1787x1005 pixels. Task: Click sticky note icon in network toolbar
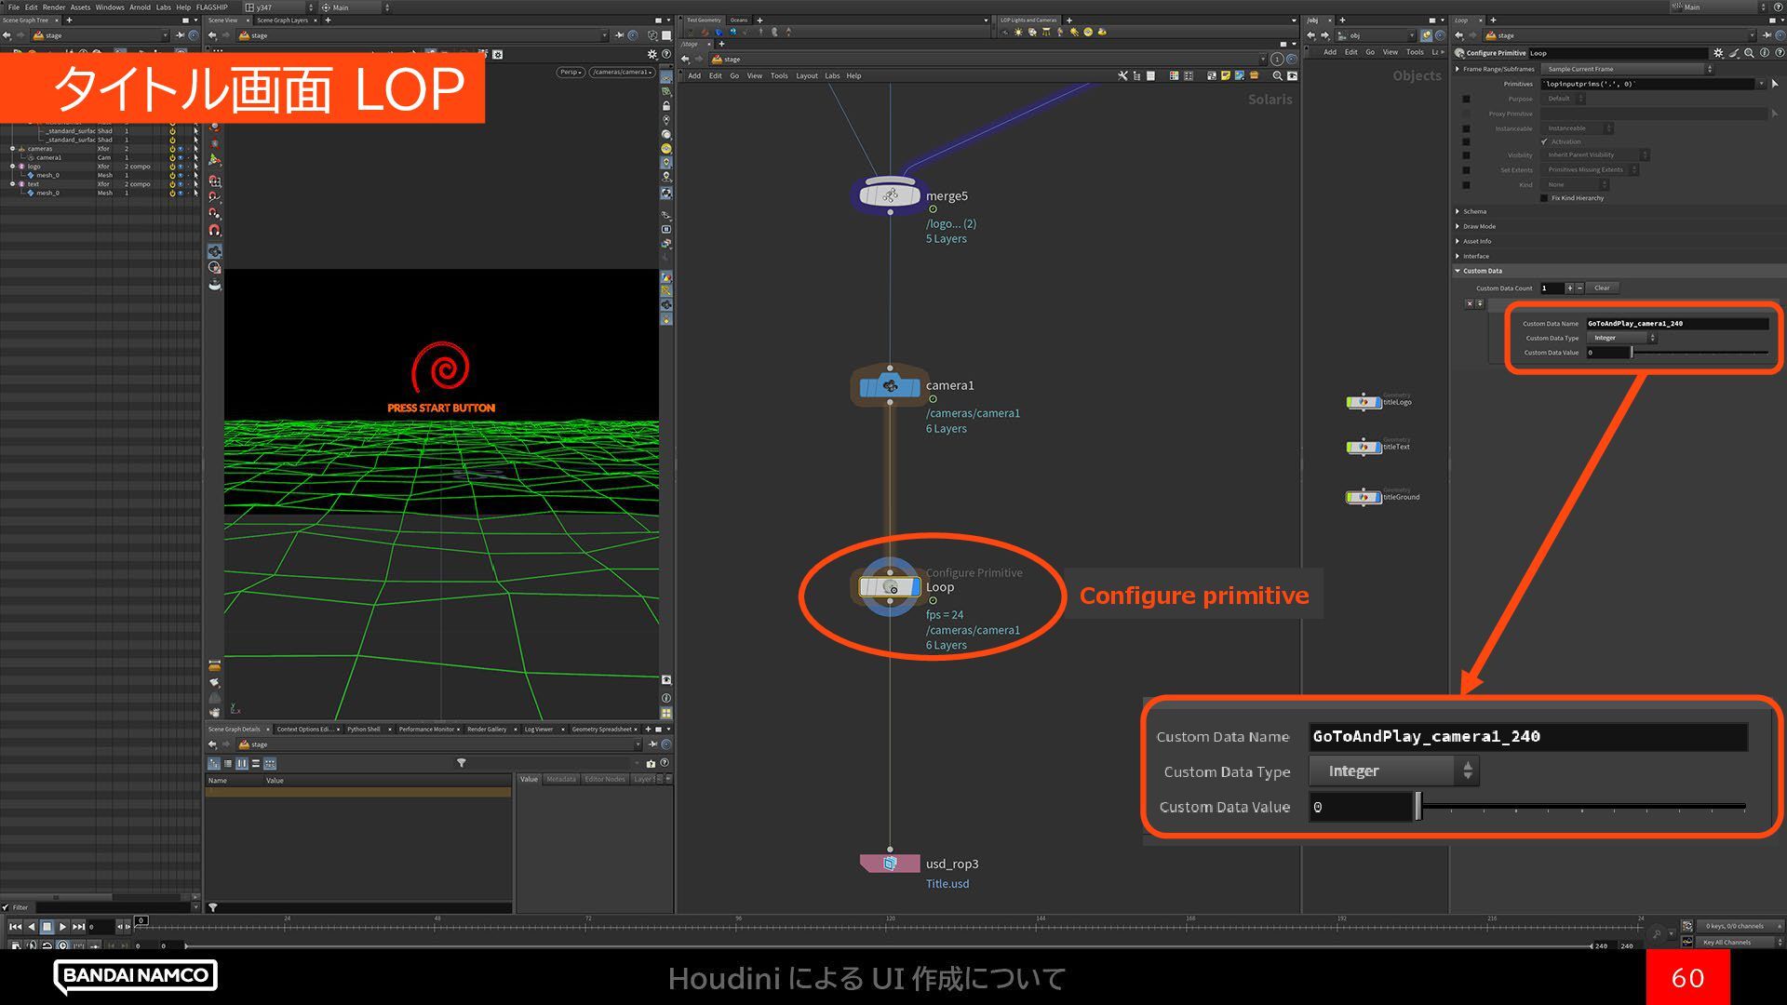point(1226,76)
